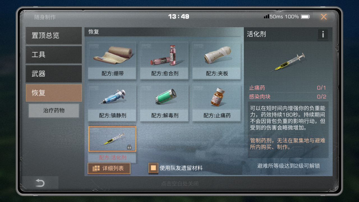Pick the 解毒剂 antidote canister recipe

[164, 103]
